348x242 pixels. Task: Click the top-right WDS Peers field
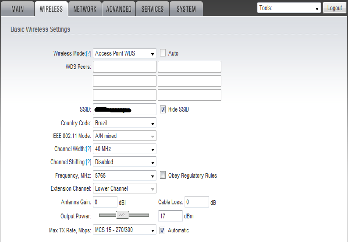[x=189, y=67]
